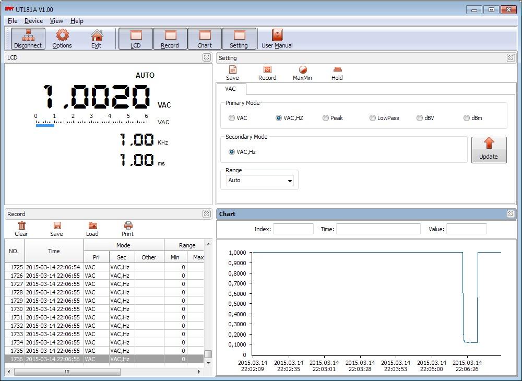Clear records using the Clear trash icon
Screen dimensions: 522x381
[x=21, y=228]
